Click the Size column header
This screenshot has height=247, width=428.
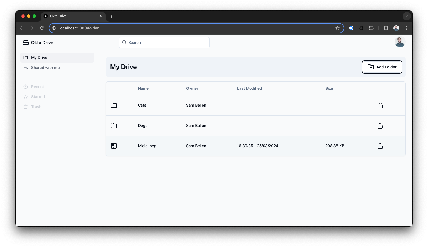pyautogui.click(x=329, y=88)
